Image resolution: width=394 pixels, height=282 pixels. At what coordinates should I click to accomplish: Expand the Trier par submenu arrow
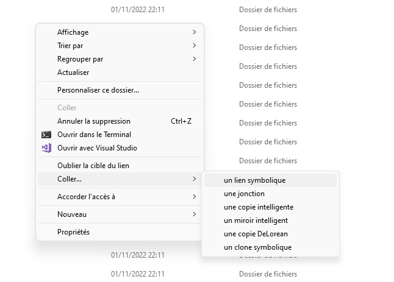(195, 46)
